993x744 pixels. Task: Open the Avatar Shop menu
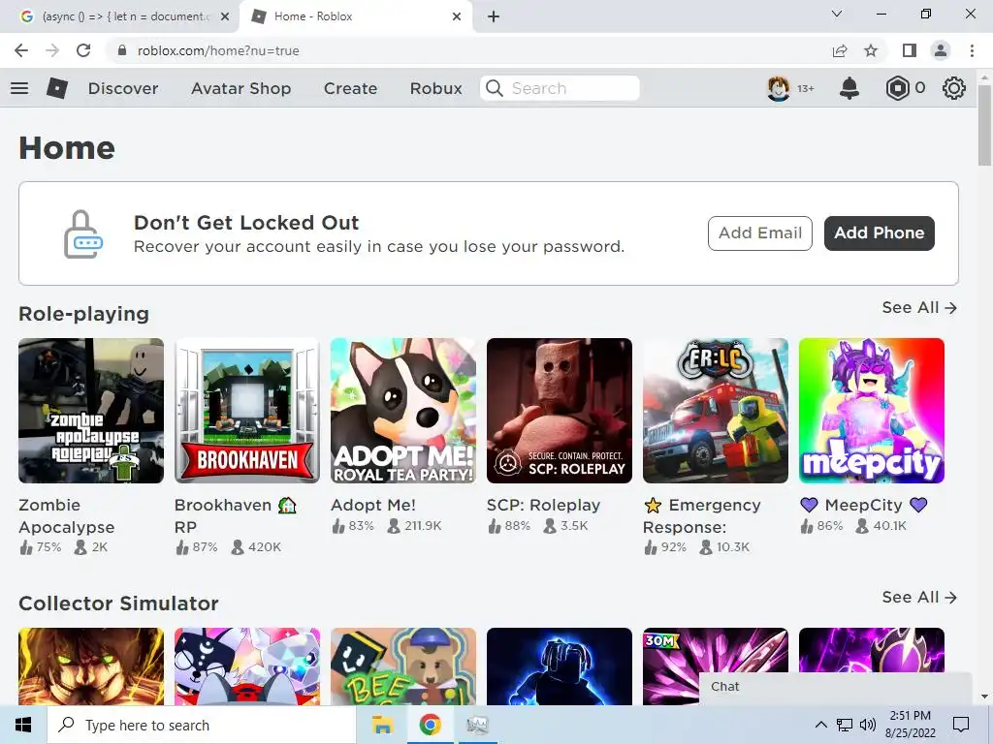(241, 88)
